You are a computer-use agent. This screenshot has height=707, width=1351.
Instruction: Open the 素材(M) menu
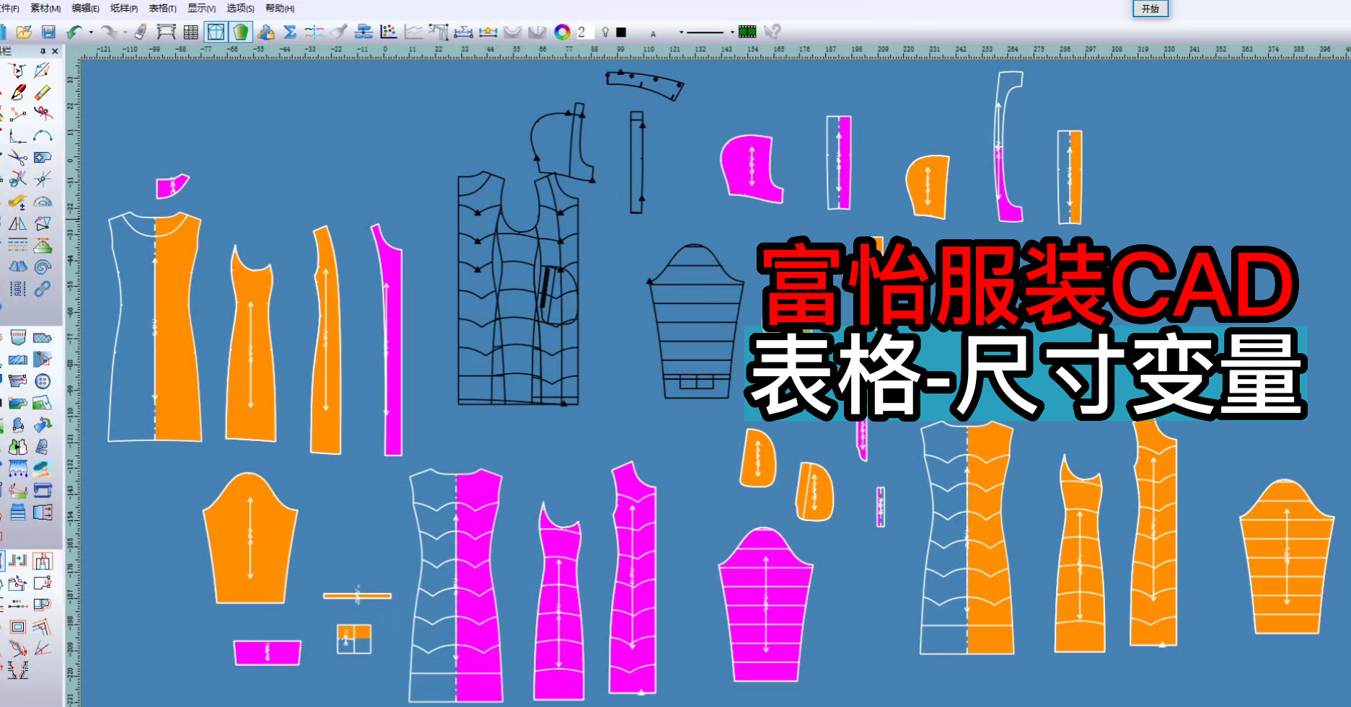click(x=45, y=9)
